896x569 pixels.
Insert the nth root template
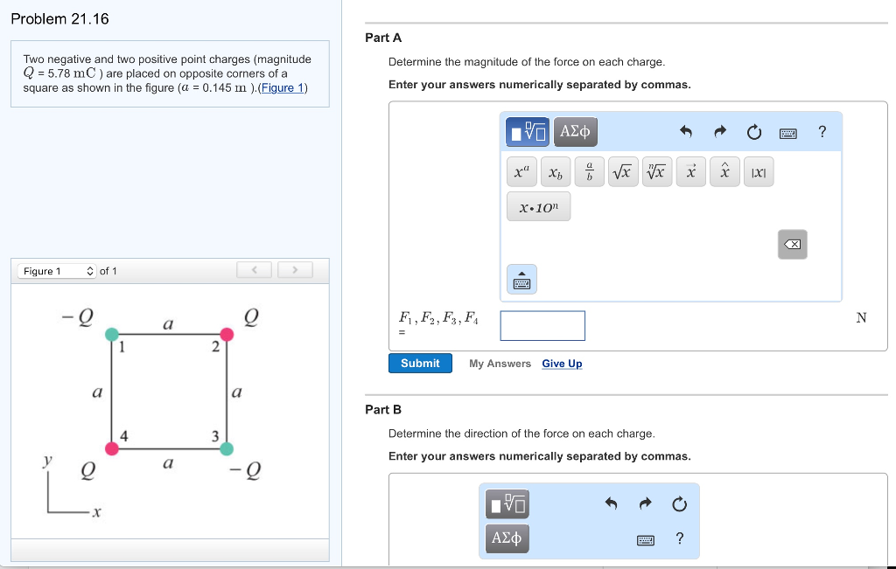[657, 171]
